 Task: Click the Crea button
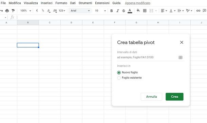coord(174,97)
